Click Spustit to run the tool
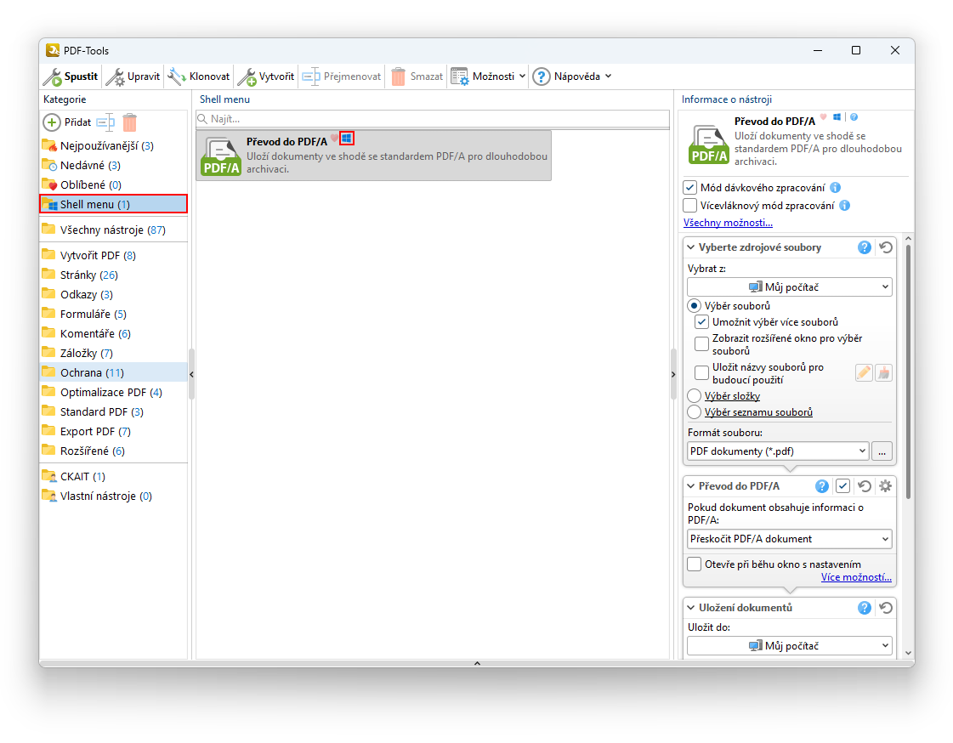Viewport: 953px width, 743px height. (71, 77)
